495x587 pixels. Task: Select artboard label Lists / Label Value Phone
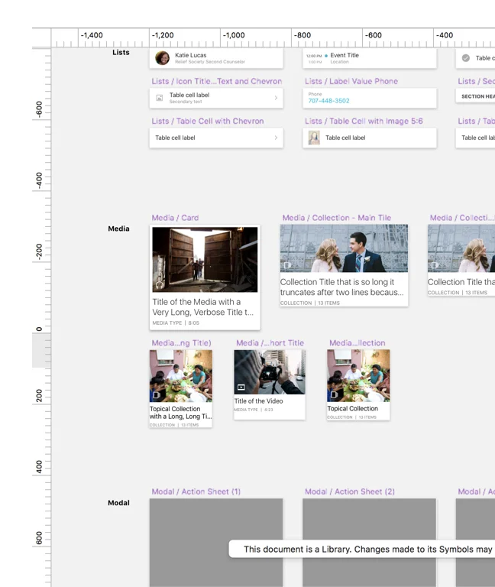coord(351,81)
